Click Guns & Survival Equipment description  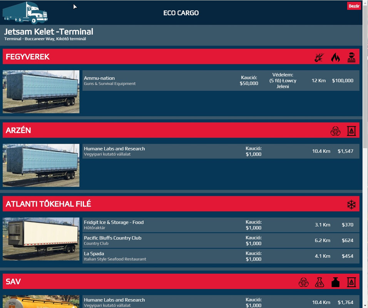pos(110,84)
